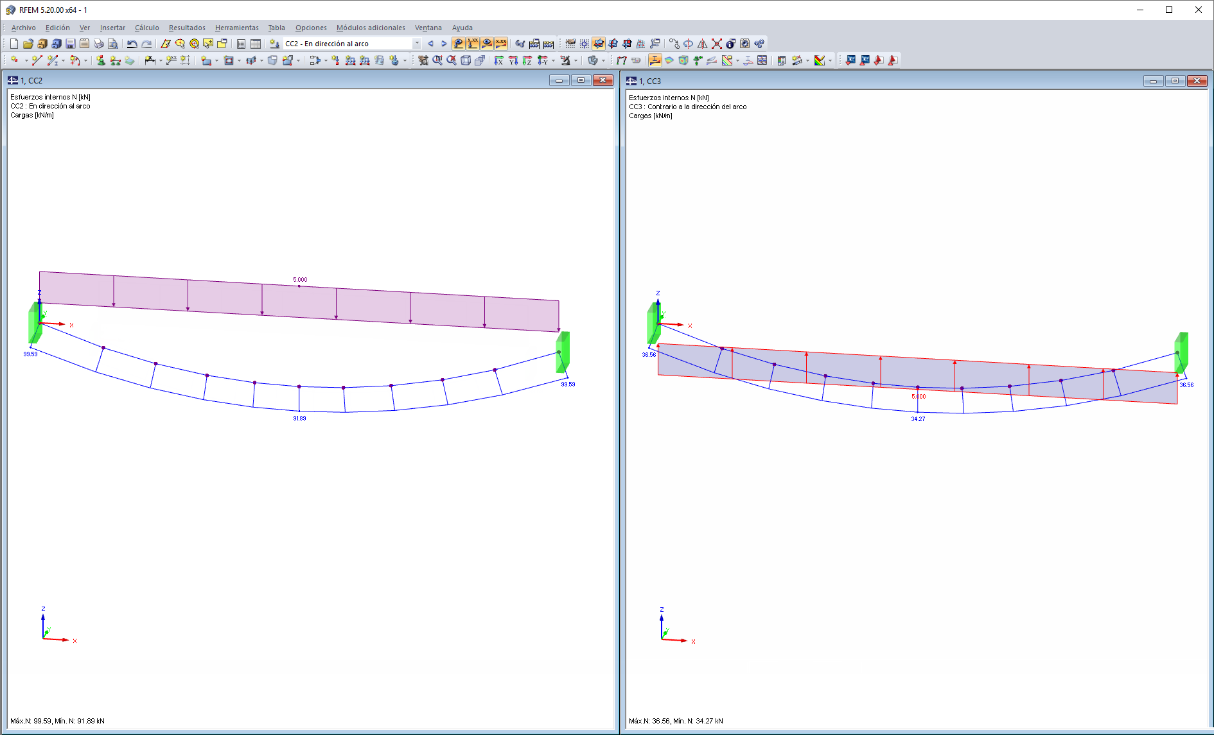The image size is (1214, 735).
Task: Click the green right support in CC2 view
Action: click(x=563, y=352)
